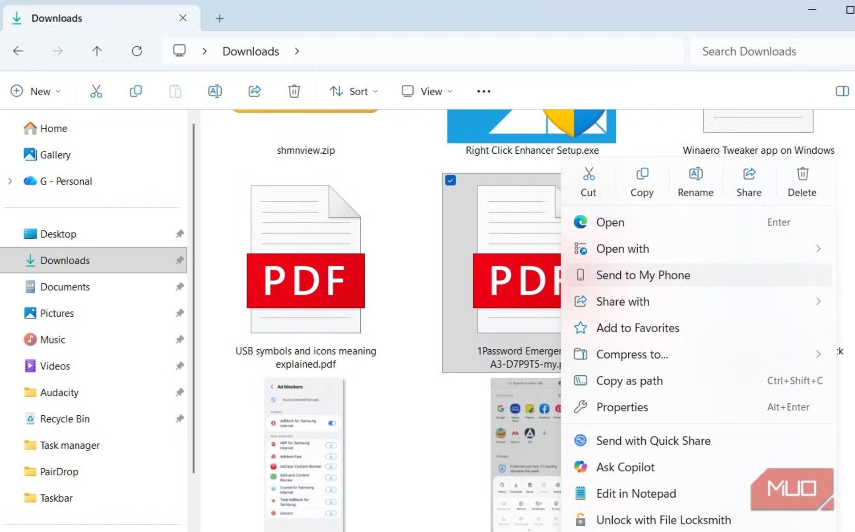Expand the G - Personal tree node
The height and width of the screenshot is (532, 855).
point(10,181)
